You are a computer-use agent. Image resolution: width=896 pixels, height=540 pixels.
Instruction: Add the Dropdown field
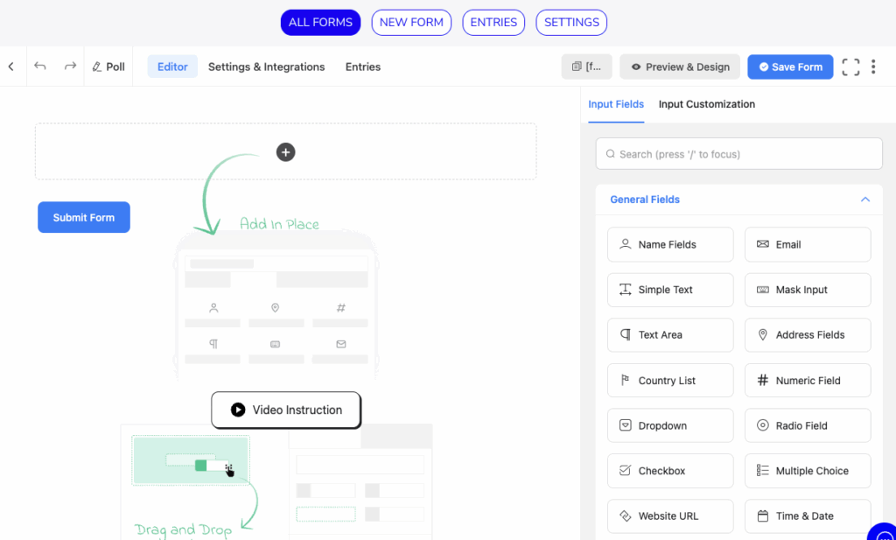[x=670, y=425]
